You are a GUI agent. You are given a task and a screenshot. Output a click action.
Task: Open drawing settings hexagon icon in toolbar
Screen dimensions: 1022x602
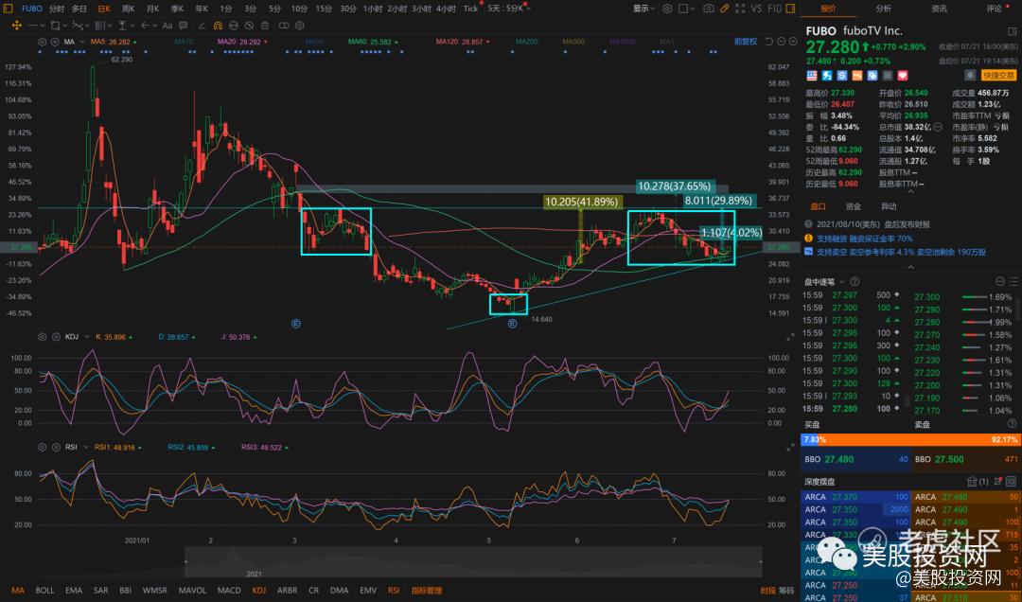click(x=300, y=26)
